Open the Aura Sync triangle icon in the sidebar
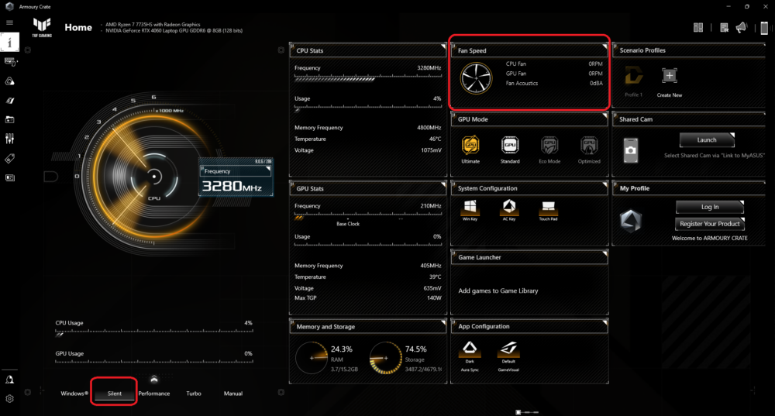This screenshot has height=416, width=775. click(x=9, y=81)
